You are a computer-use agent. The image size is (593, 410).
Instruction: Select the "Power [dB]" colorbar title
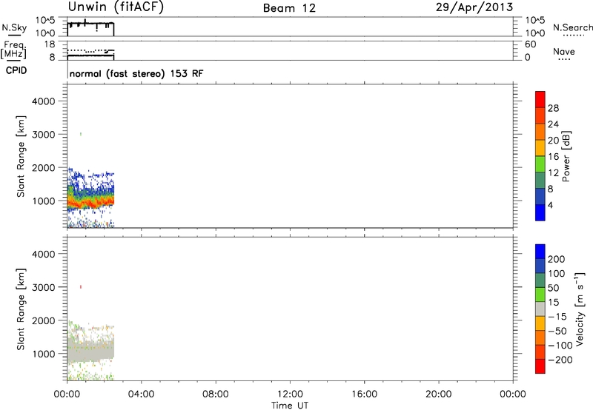tap(566, 156)
